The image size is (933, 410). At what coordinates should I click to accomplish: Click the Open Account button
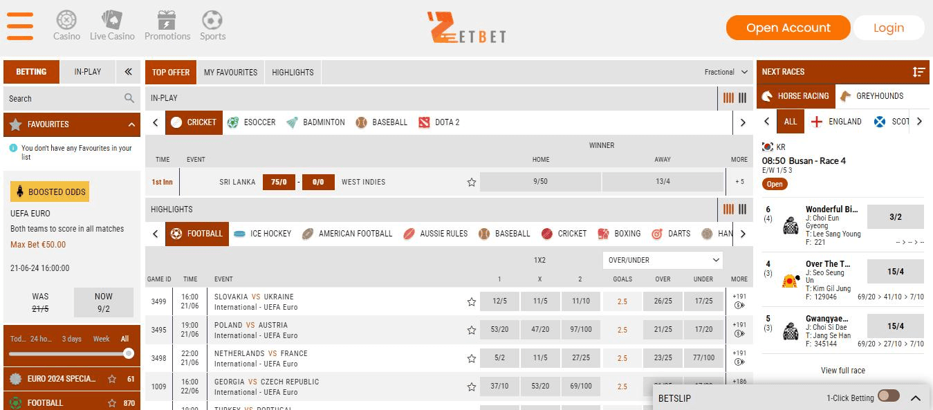788,28
